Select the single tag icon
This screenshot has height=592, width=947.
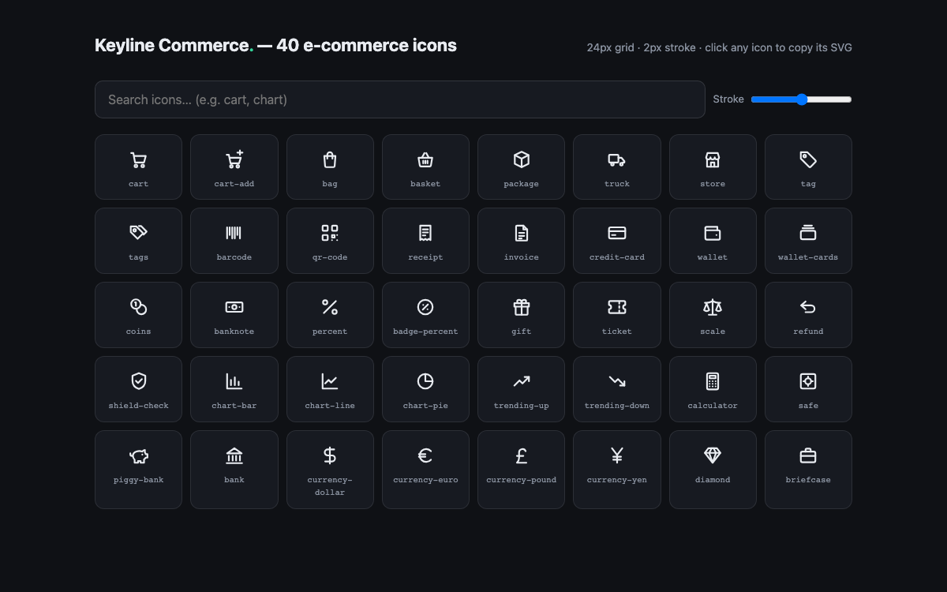tap(808, 167)
